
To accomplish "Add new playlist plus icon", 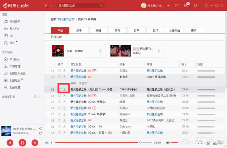I will coord(35,97).
